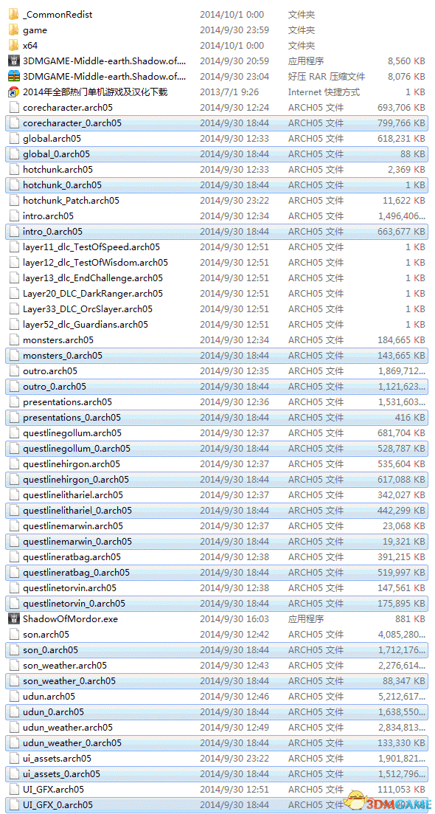Select the questlinemarwin.arch05 file name
435x814 pixels.
point(73,526)
